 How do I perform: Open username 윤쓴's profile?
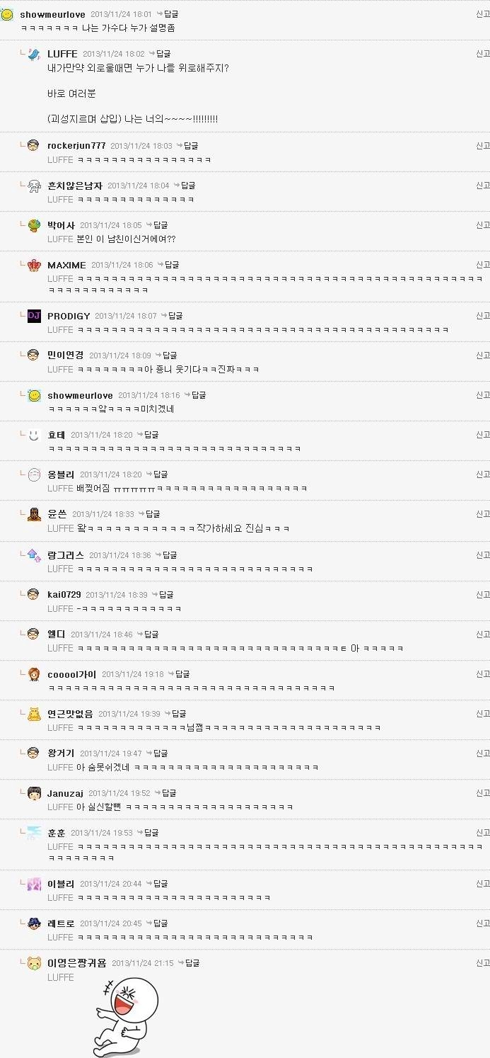[x=57, y=514]
